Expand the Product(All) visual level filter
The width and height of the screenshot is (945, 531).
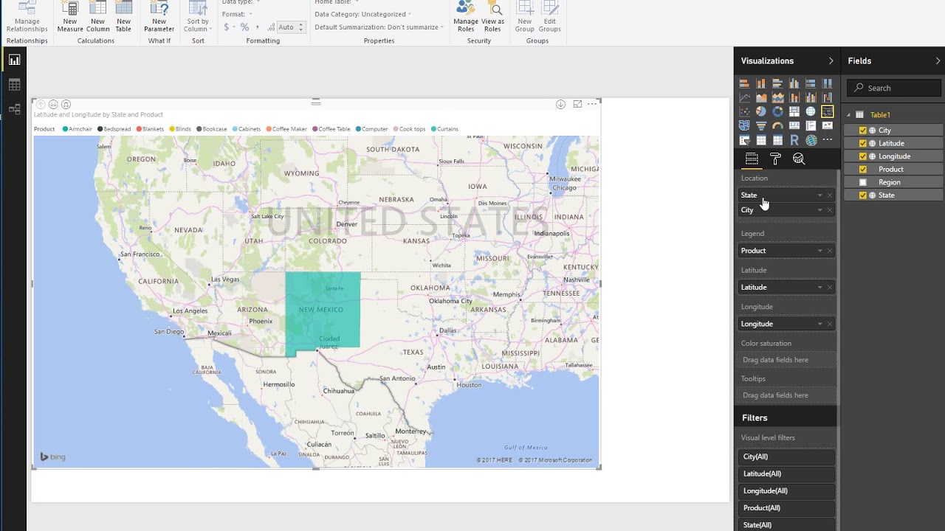pos(786,508)
